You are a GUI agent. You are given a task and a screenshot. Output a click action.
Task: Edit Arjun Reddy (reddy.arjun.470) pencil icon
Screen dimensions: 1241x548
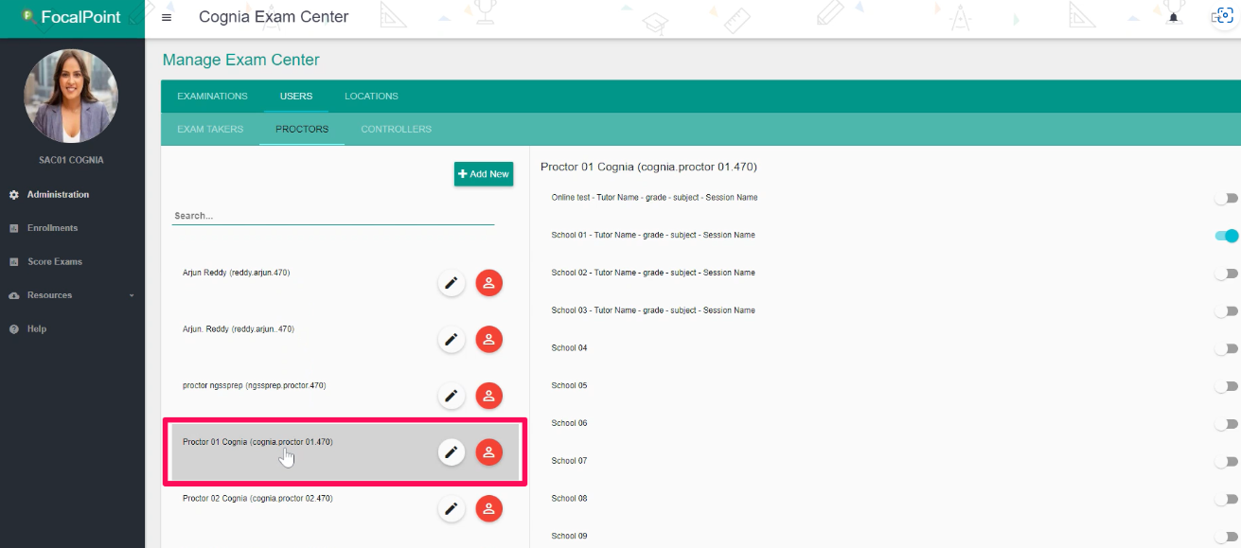point(452,283)
